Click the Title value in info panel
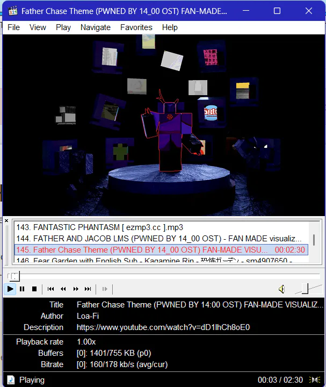The height and width of the screenshot is (387, 326). click(200, 305)
